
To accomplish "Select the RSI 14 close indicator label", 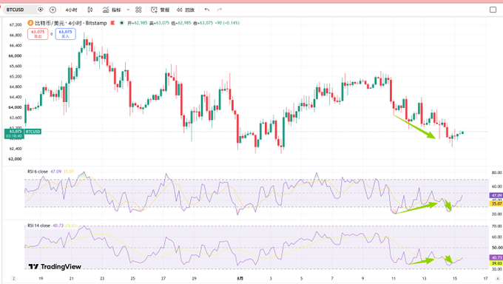I will coord(38,226).
